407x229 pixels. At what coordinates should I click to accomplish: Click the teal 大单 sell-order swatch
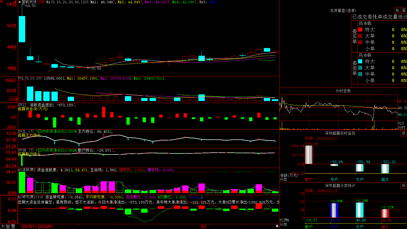(360, 68)
